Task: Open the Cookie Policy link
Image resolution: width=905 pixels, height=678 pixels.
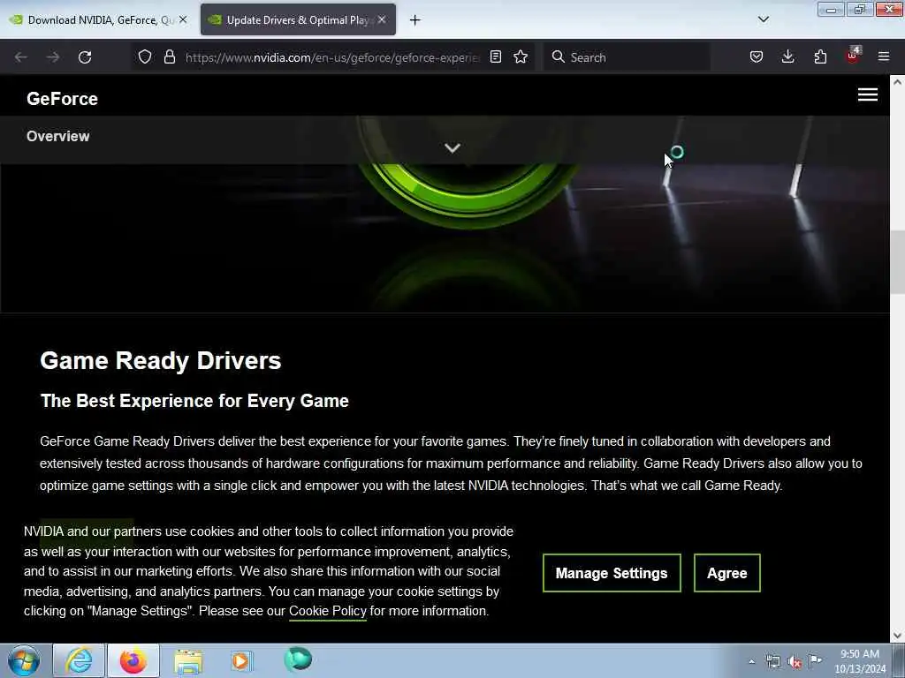Action: (x=328, y=611)
